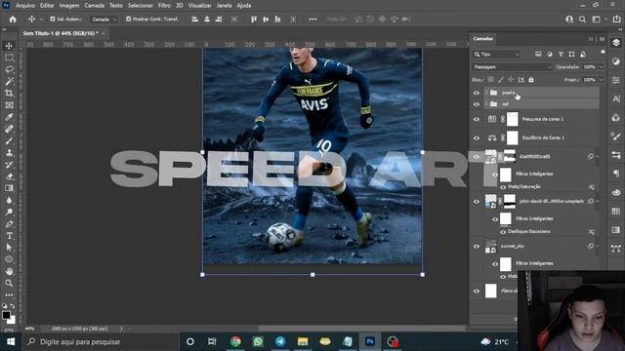Hide the poeira group layer

click(477, 93)
